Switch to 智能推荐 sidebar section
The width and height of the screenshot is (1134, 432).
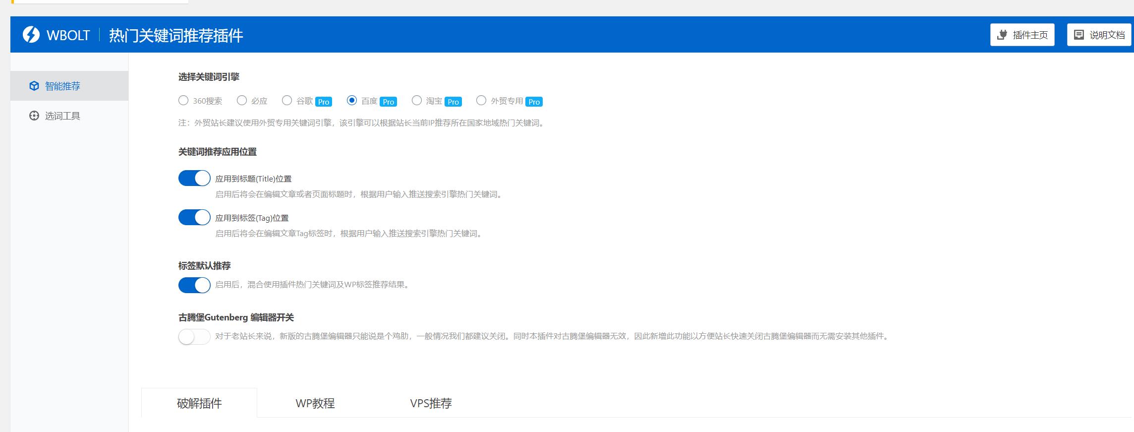pos(69,86)
